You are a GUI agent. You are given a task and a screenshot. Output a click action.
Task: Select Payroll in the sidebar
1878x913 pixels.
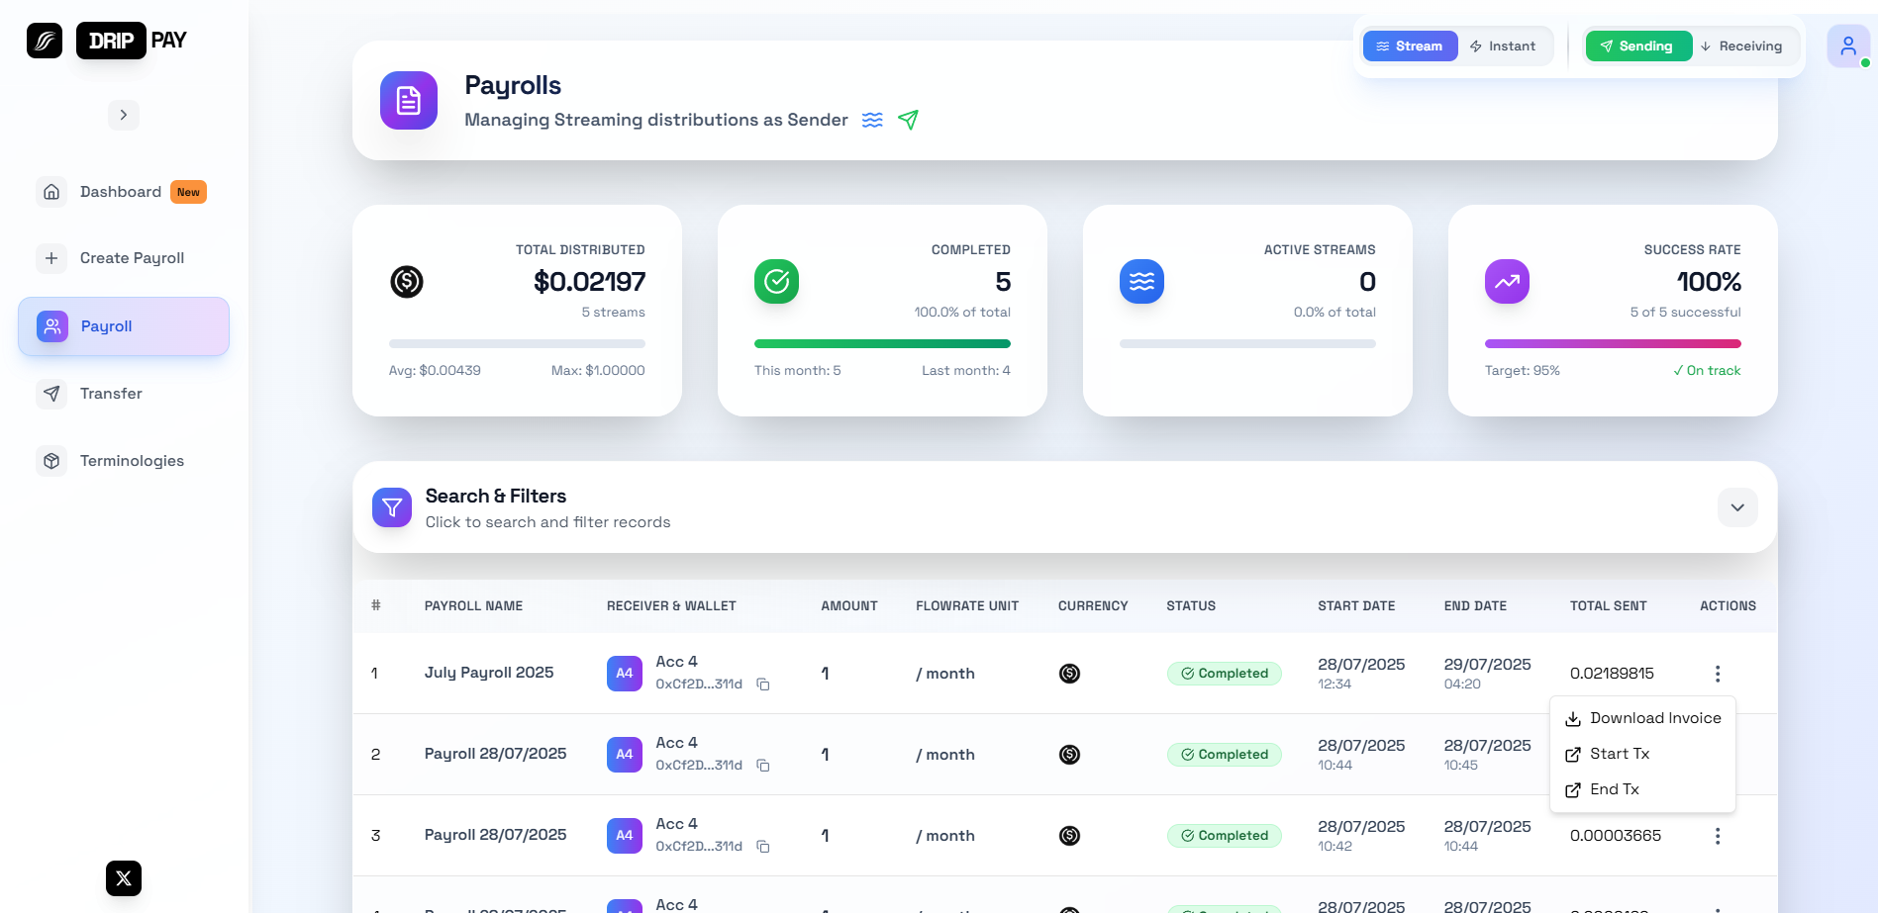[124, 326]
